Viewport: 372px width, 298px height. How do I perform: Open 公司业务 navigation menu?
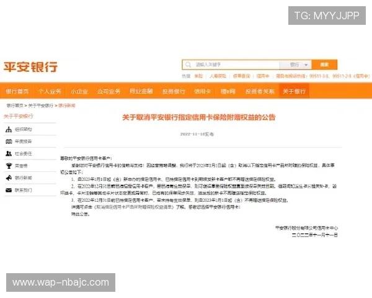[x=108, y=91]
